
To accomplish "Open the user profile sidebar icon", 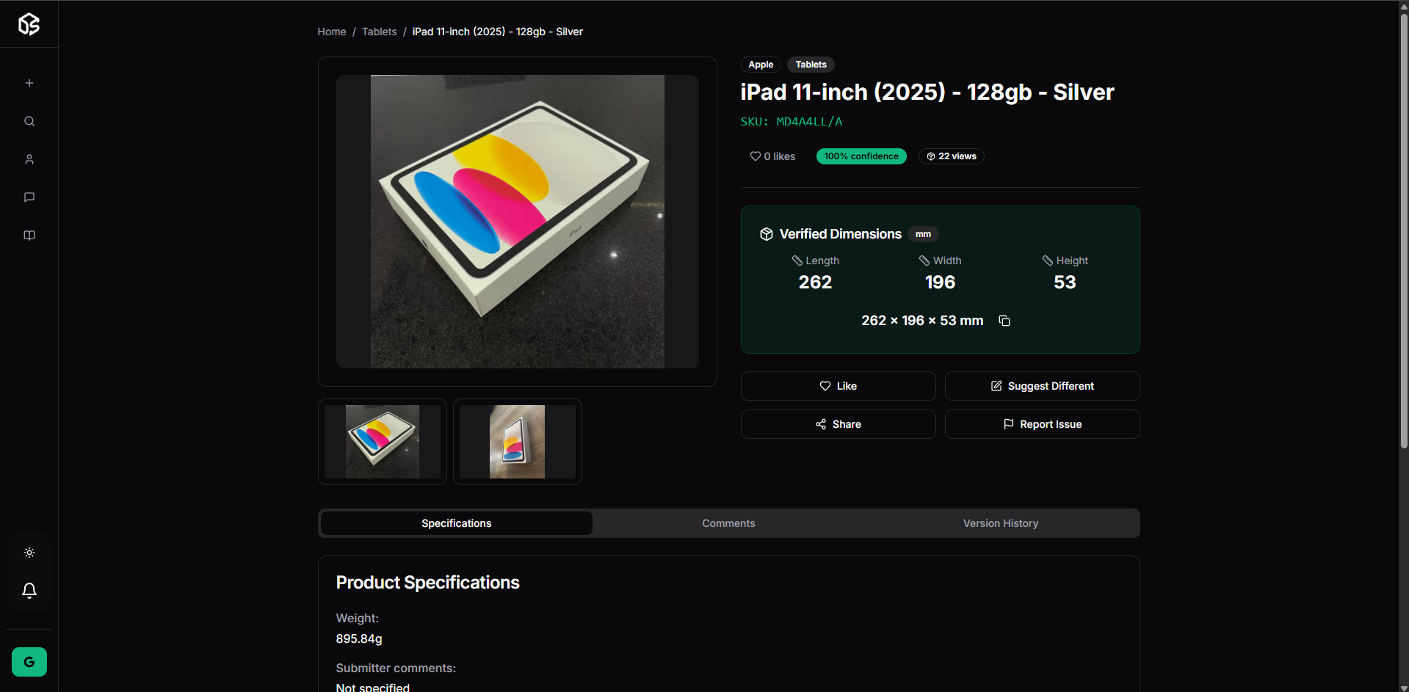I will click(x=29, y=159).
